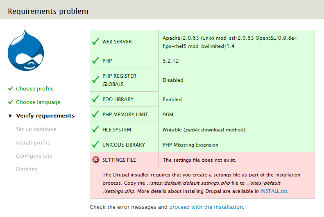Click the checkmark beside PDO LIBRARY

pos(95,99)
